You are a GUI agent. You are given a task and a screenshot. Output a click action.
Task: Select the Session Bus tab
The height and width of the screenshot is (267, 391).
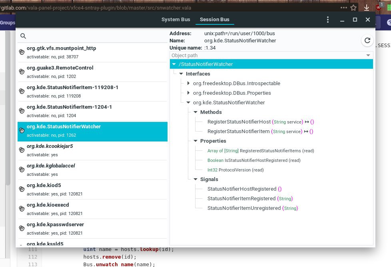[214, 20]
